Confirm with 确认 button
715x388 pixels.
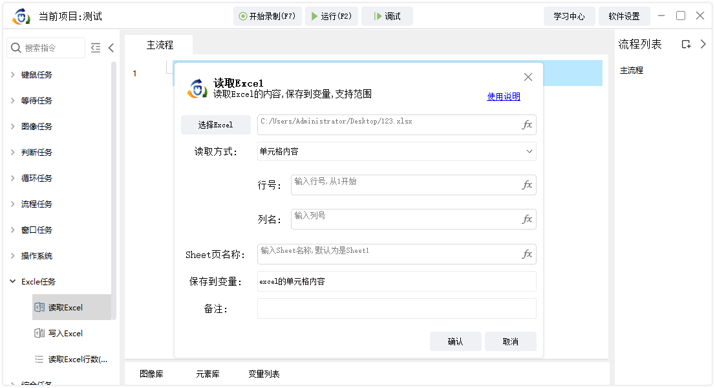click(x=456, y=341)
